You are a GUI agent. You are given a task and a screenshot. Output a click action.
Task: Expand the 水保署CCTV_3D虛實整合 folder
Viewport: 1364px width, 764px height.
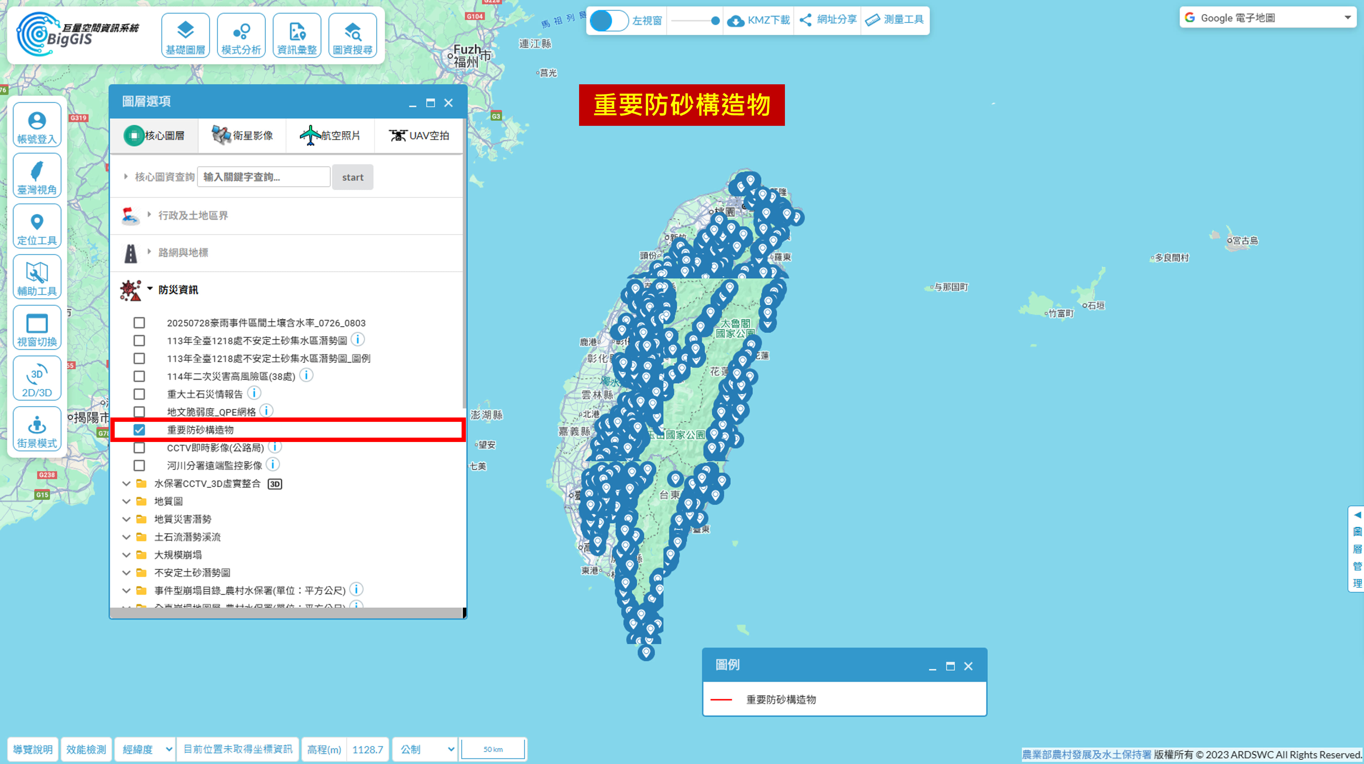tap(126, 484)
